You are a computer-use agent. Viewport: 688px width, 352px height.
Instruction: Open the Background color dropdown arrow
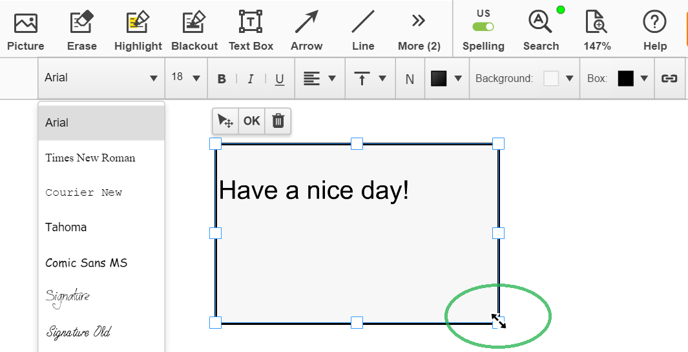coord(570,79)
